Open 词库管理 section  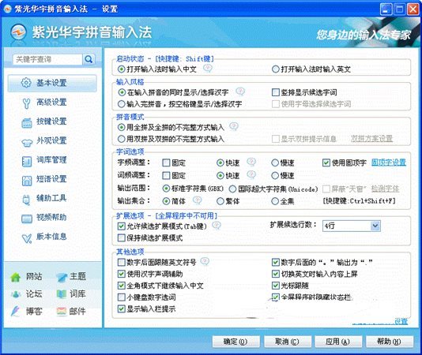pyautogui.click(x=52, y=160)
